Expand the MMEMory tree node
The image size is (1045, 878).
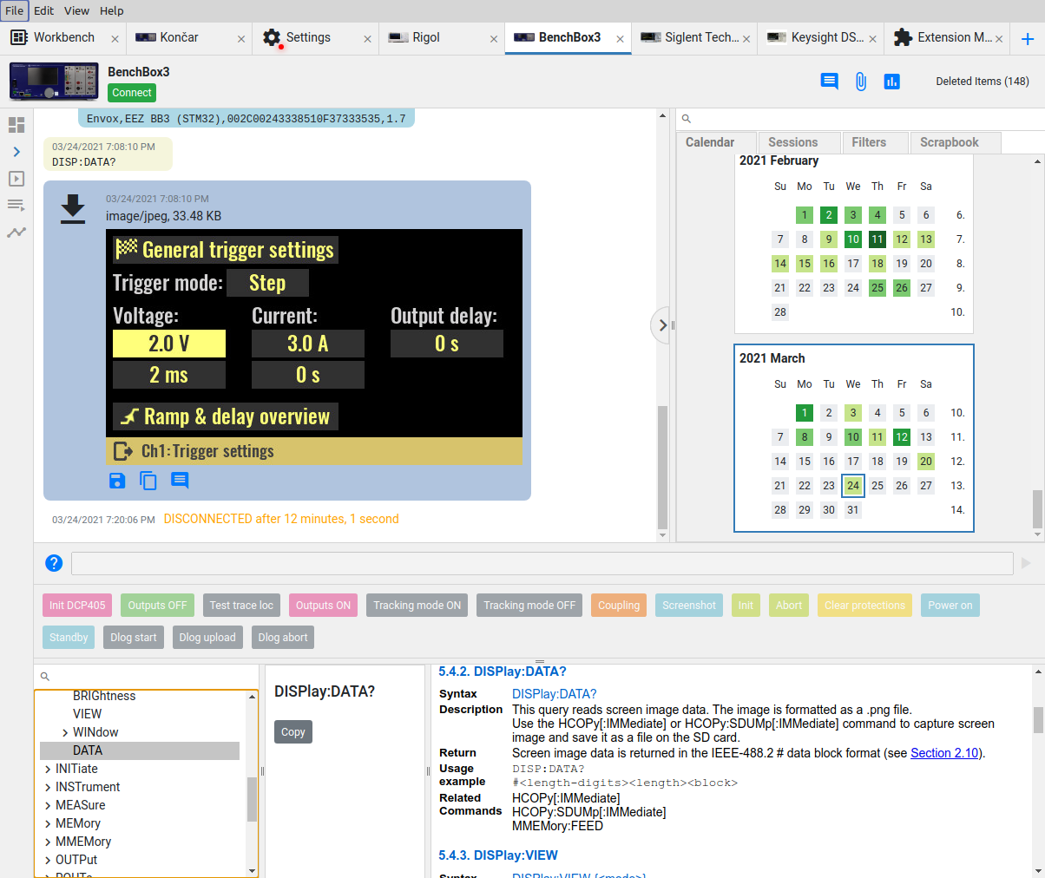click(47, 842)
